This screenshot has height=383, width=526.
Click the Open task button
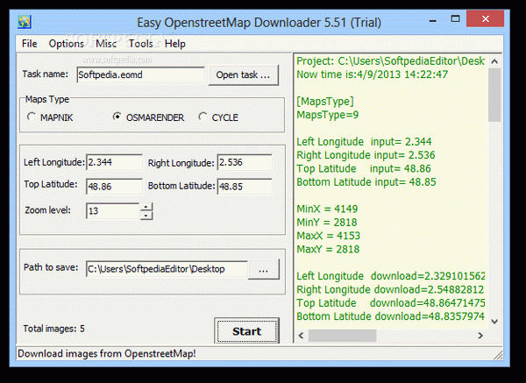243,74
